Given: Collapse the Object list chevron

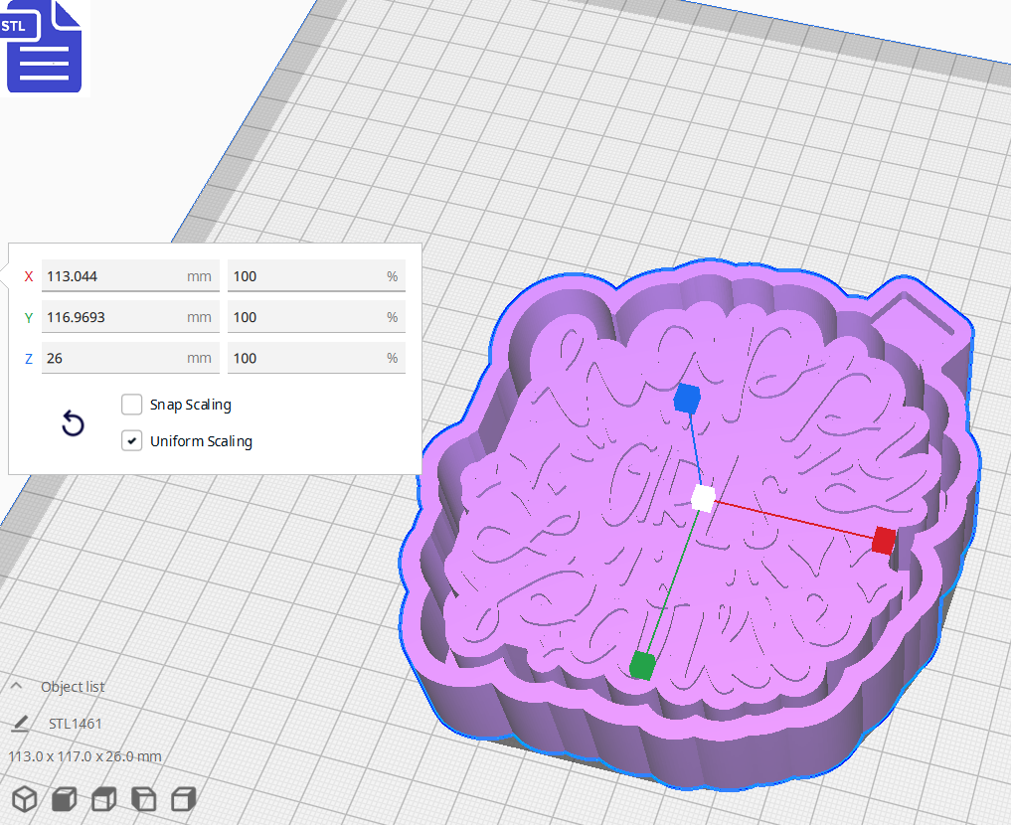Looking at the screenshot, I should tap(17, 687).
